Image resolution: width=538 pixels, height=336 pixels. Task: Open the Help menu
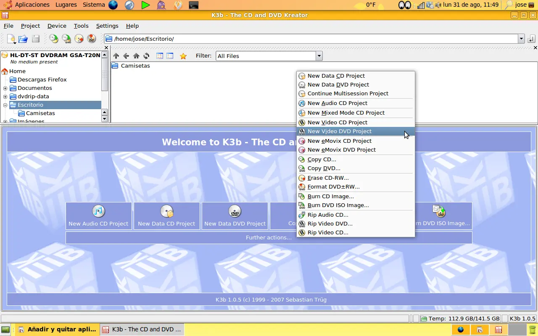tap(132, 26)
